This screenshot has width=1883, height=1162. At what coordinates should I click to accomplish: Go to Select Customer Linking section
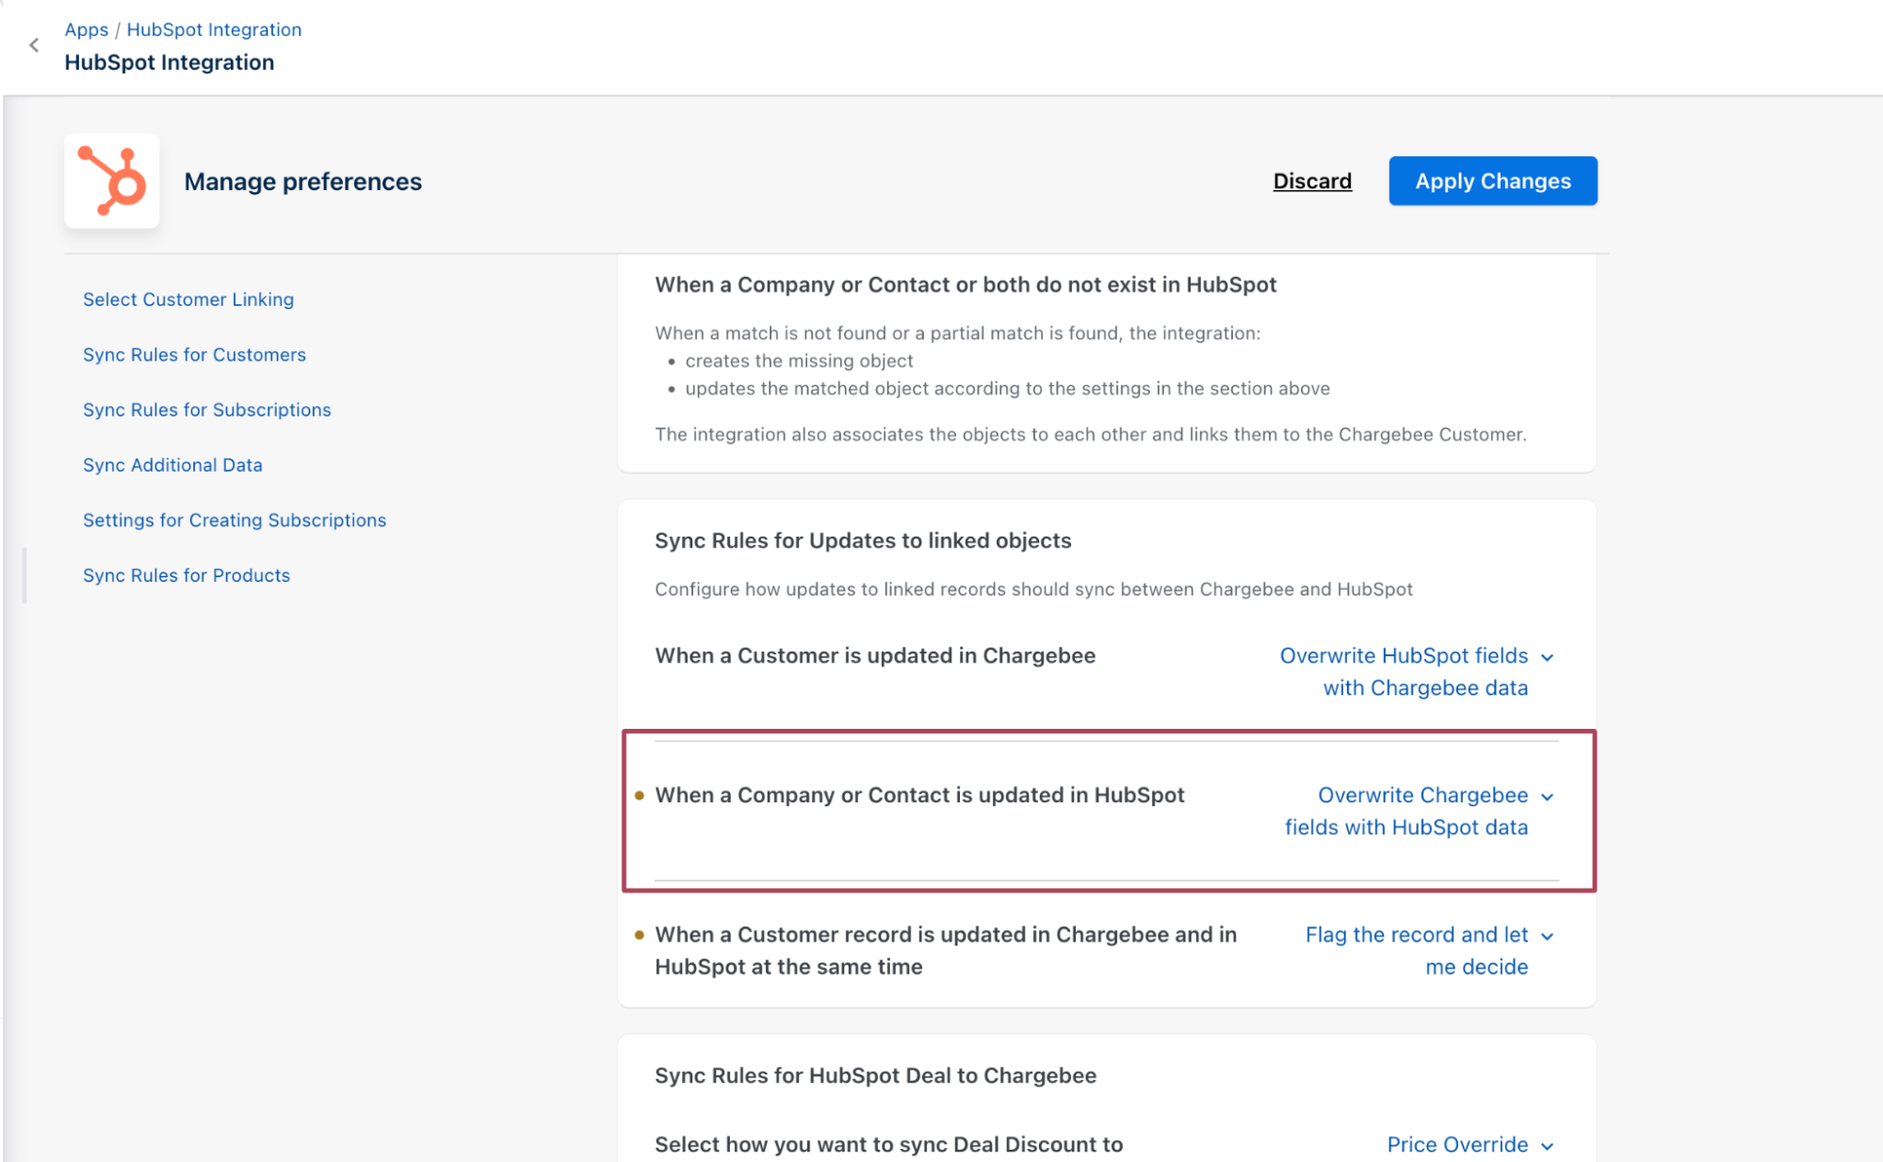coord(188,299)
